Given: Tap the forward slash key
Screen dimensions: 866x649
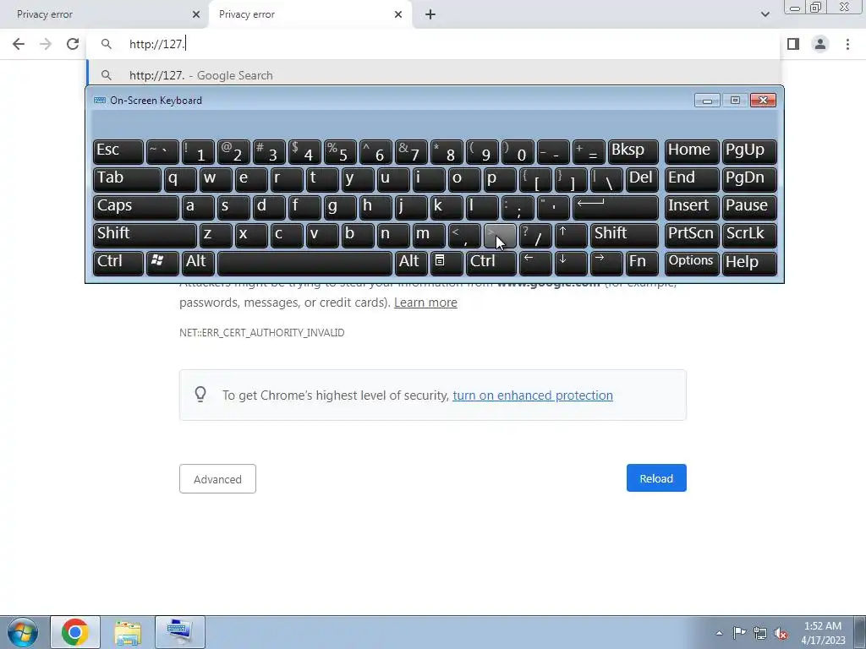Looking at the screenshot, I should pos(535,235).
